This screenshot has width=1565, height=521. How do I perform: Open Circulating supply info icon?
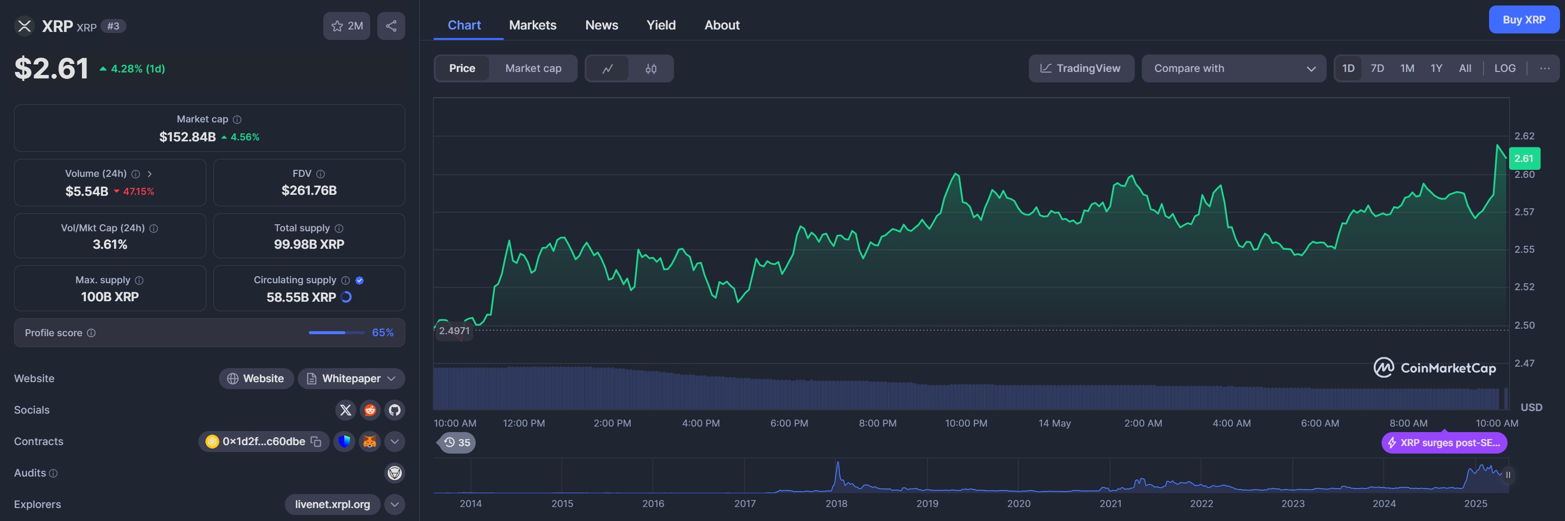click(x=346, y=281)
